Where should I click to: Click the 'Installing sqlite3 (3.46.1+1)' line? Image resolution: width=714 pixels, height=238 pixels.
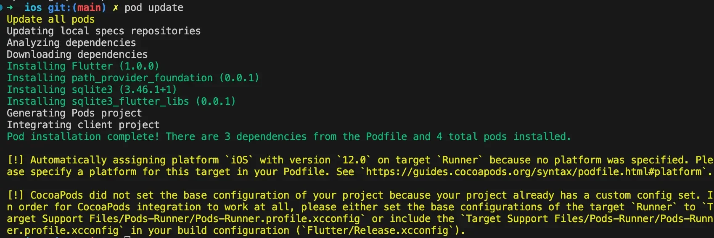[x=92, y=90]
